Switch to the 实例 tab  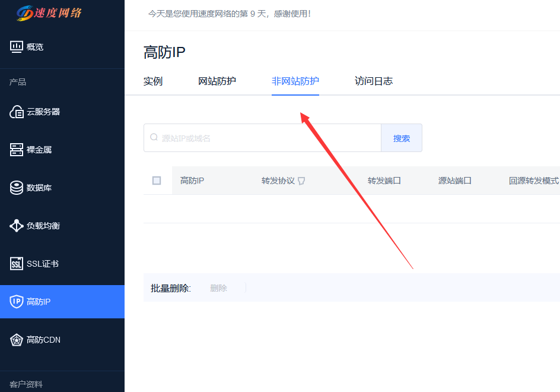(153, 81)
